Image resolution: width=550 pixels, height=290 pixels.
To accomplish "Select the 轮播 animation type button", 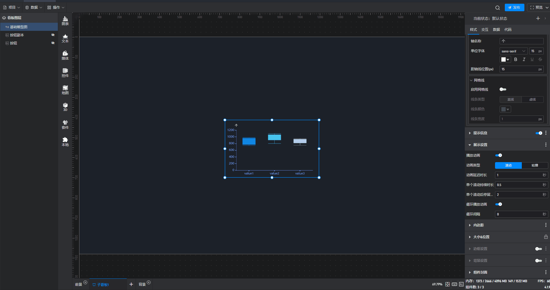I will (535, 165).
